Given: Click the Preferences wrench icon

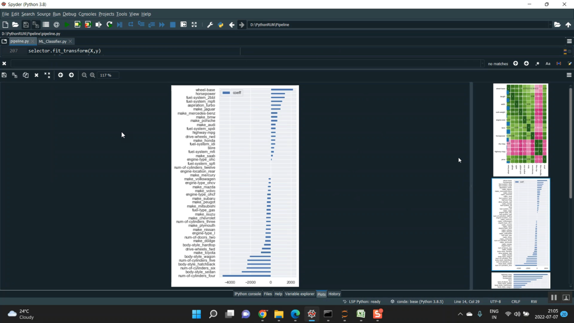Looking at the screenshot, I should tap(210, 24).
